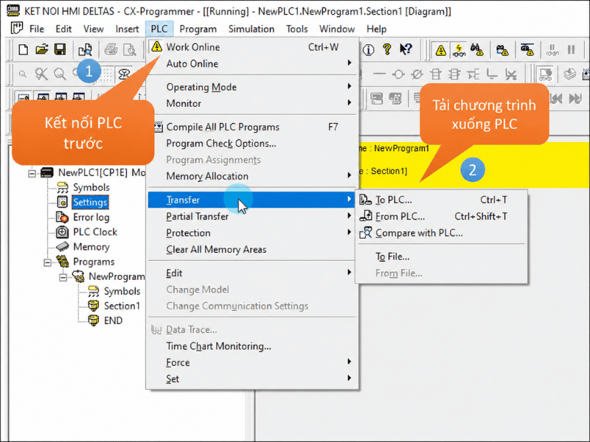The width and height of the screenshot is (590, 442).
Task: Choose Time Chart Monitoring
Action: point(252,345)
